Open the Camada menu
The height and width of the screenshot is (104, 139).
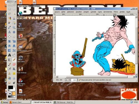[x=93, y=12]
